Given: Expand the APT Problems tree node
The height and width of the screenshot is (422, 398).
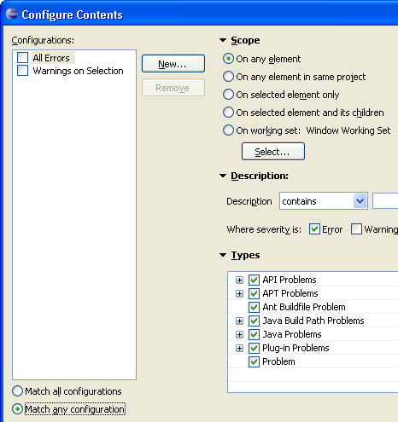Looking at the screenshot, I should [x=239, y=294].
